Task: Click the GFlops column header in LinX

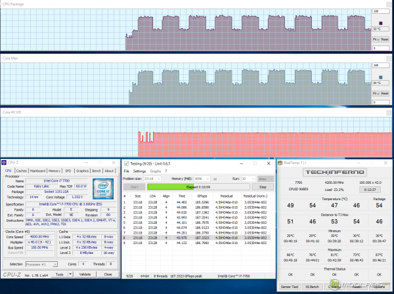Action: pyautogui.click(x=202, y=196)
